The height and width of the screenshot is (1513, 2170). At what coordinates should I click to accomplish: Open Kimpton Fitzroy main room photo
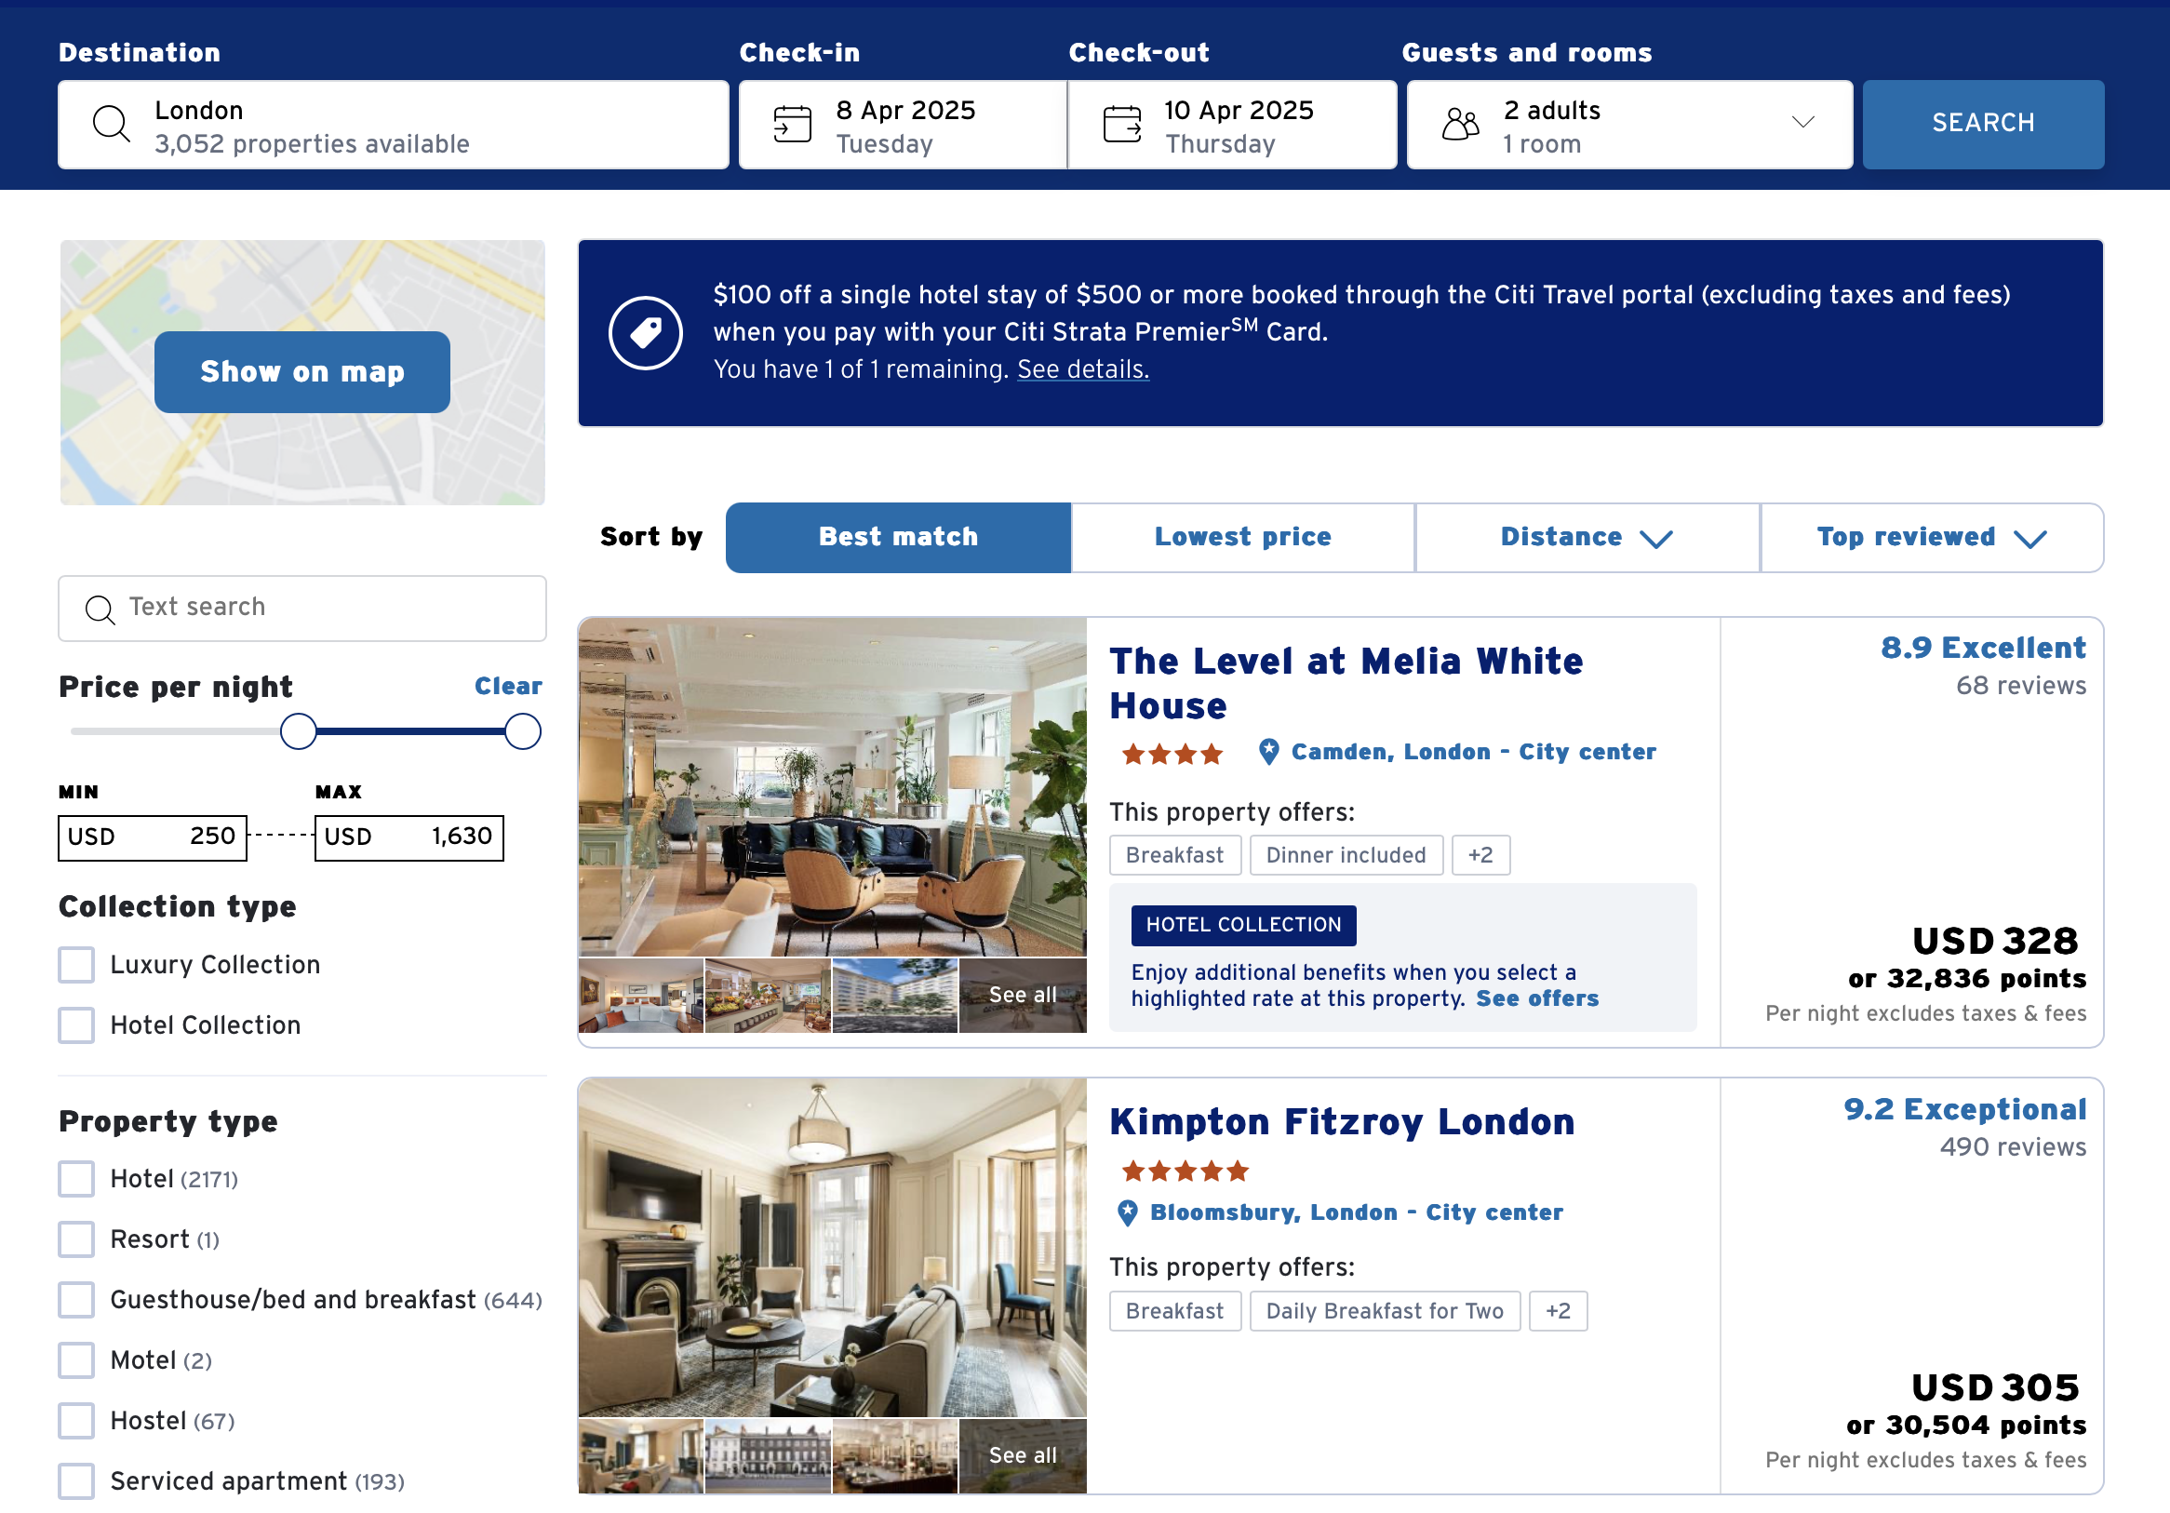[x=833, y=1249]
